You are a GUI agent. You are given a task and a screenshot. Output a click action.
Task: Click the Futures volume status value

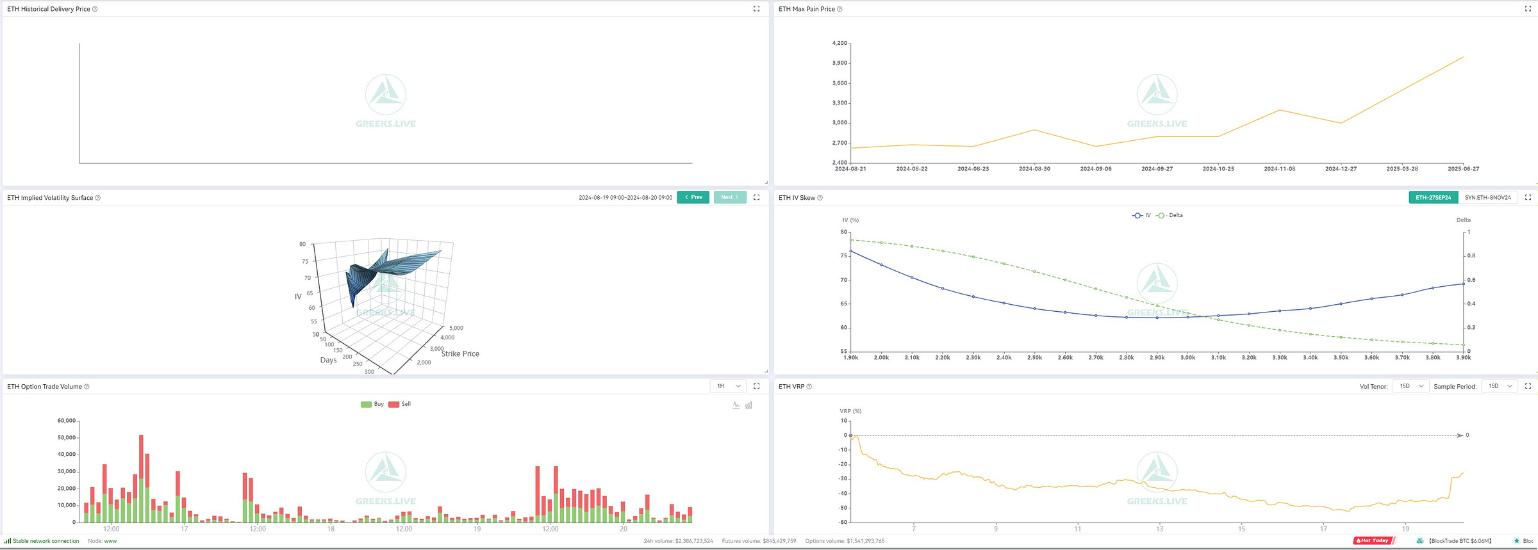click(759, 541)
